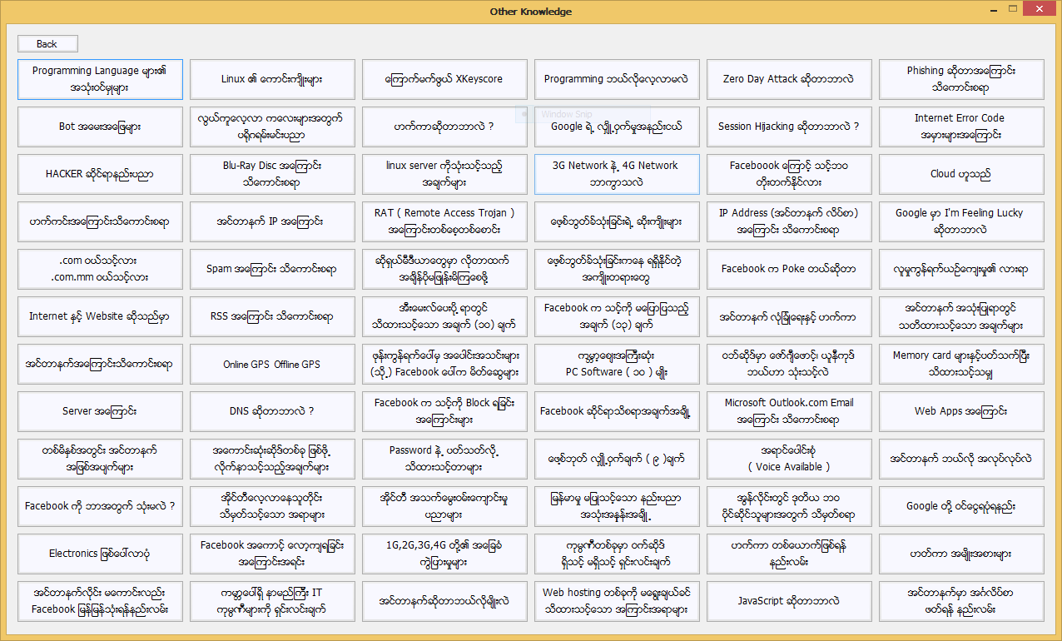Open the Web hosting topic button
The width and height of the screenshot is (1062, 641).
617,601
